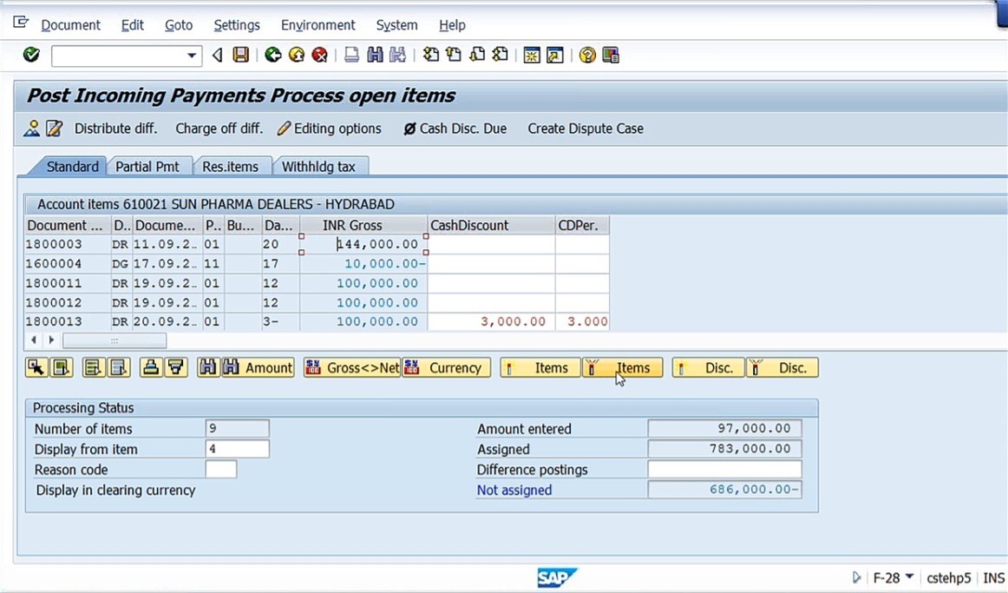Click the red Cancel icon
This screenshot has width=1008, height=593.
[319, 56]
